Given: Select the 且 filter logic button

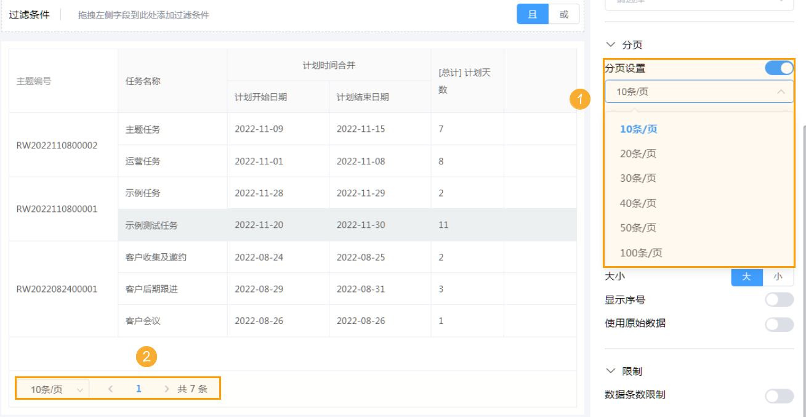Looking at the screenshot, I should (533, 14).
